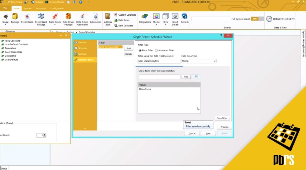Open New Folder in quick access toolbar
306x170 pixels.
pyautogui.click(x=14, y=2)
